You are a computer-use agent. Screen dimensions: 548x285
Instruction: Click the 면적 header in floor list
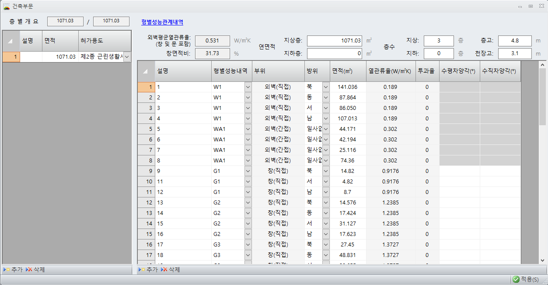[x=60, y=41]
